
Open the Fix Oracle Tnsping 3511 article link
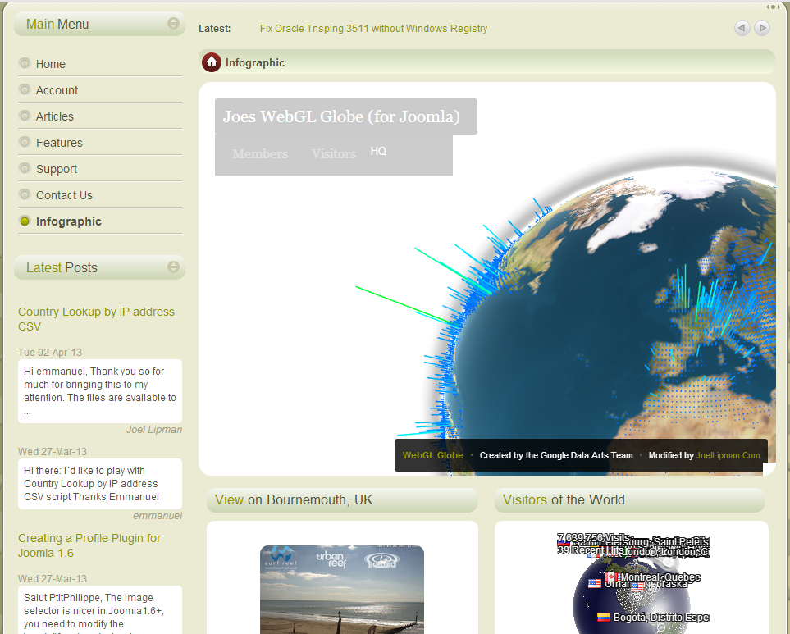tap(373, 29)
